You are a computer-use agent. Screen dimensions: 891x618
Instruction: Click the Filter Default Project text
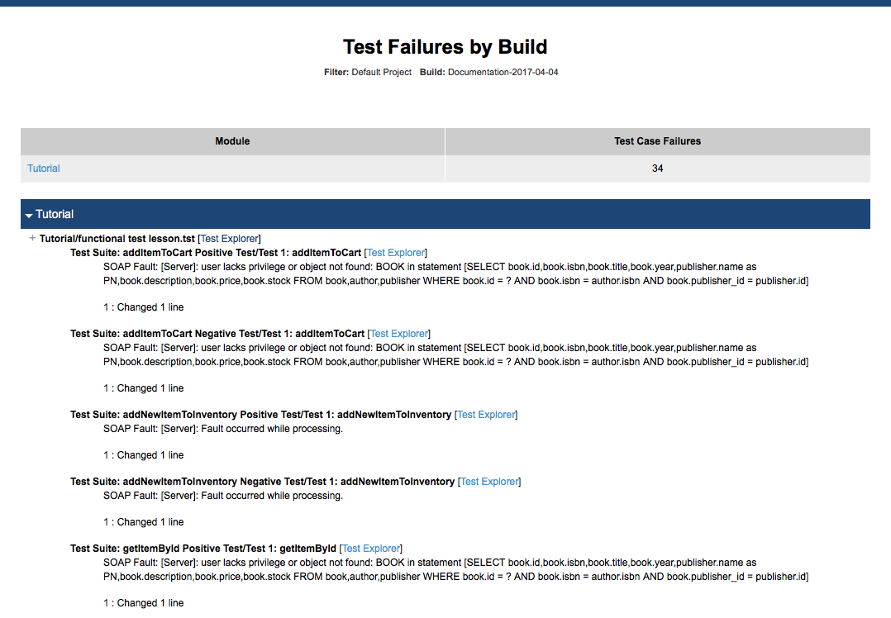[x=368, y=72]
